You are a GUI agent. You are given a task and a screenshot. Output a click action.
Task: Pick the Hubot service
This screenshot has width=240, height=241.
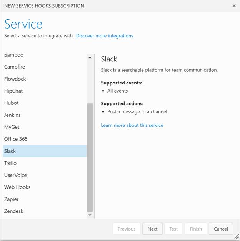[12, 103]
